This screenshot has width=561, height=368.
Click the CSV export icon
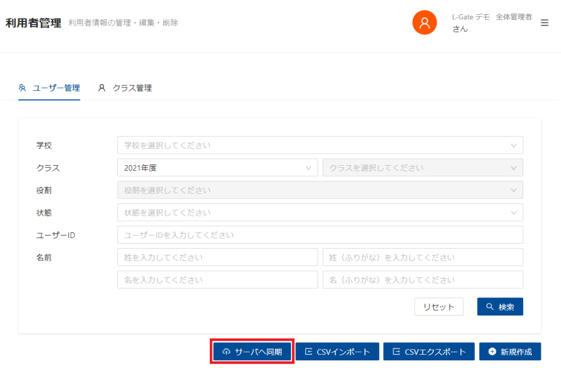[x=396, y=352]
